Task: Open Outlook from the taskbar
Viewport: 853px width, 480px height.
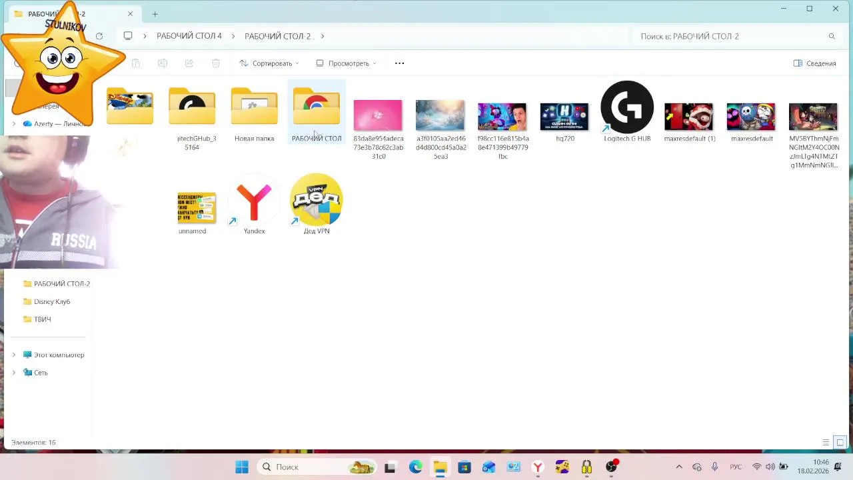Action: pyautogui.click(x=489, y=467)
